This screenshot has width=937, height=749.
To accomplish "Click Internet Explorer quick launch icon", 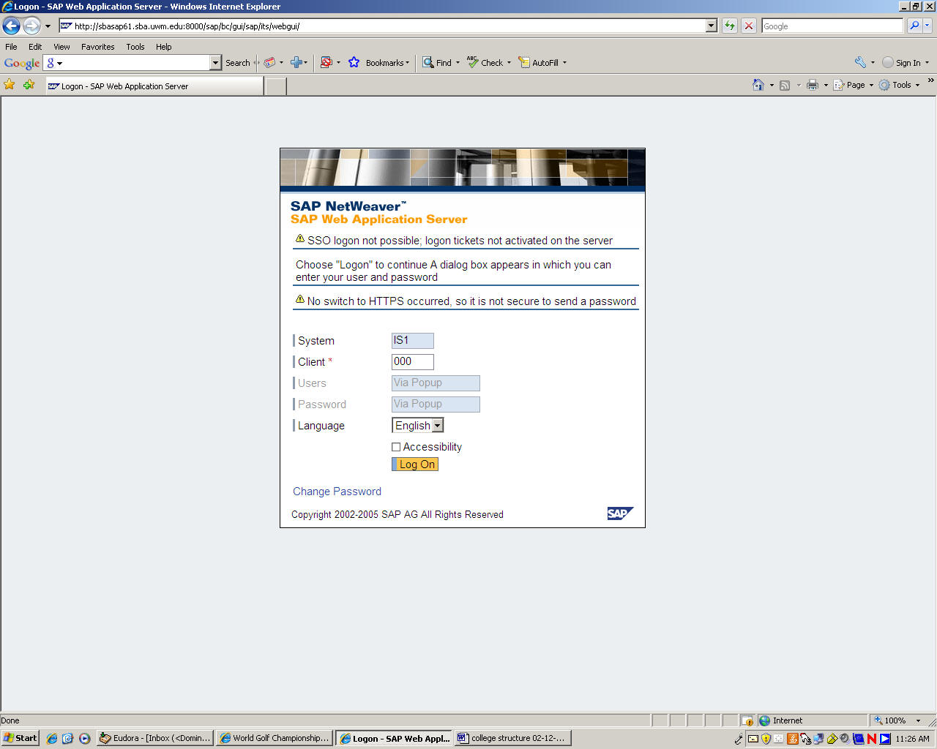I will coord(52,739).
